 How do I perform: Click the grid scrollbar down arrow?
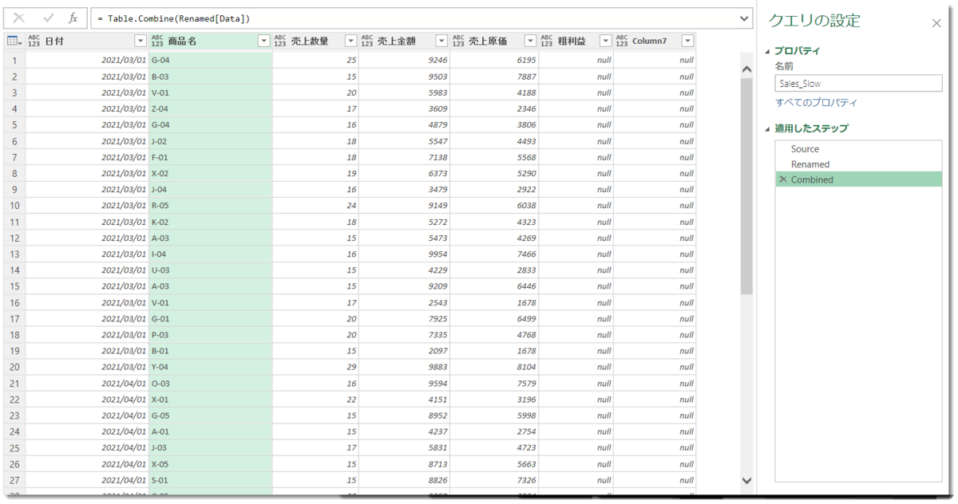point(746,480)
